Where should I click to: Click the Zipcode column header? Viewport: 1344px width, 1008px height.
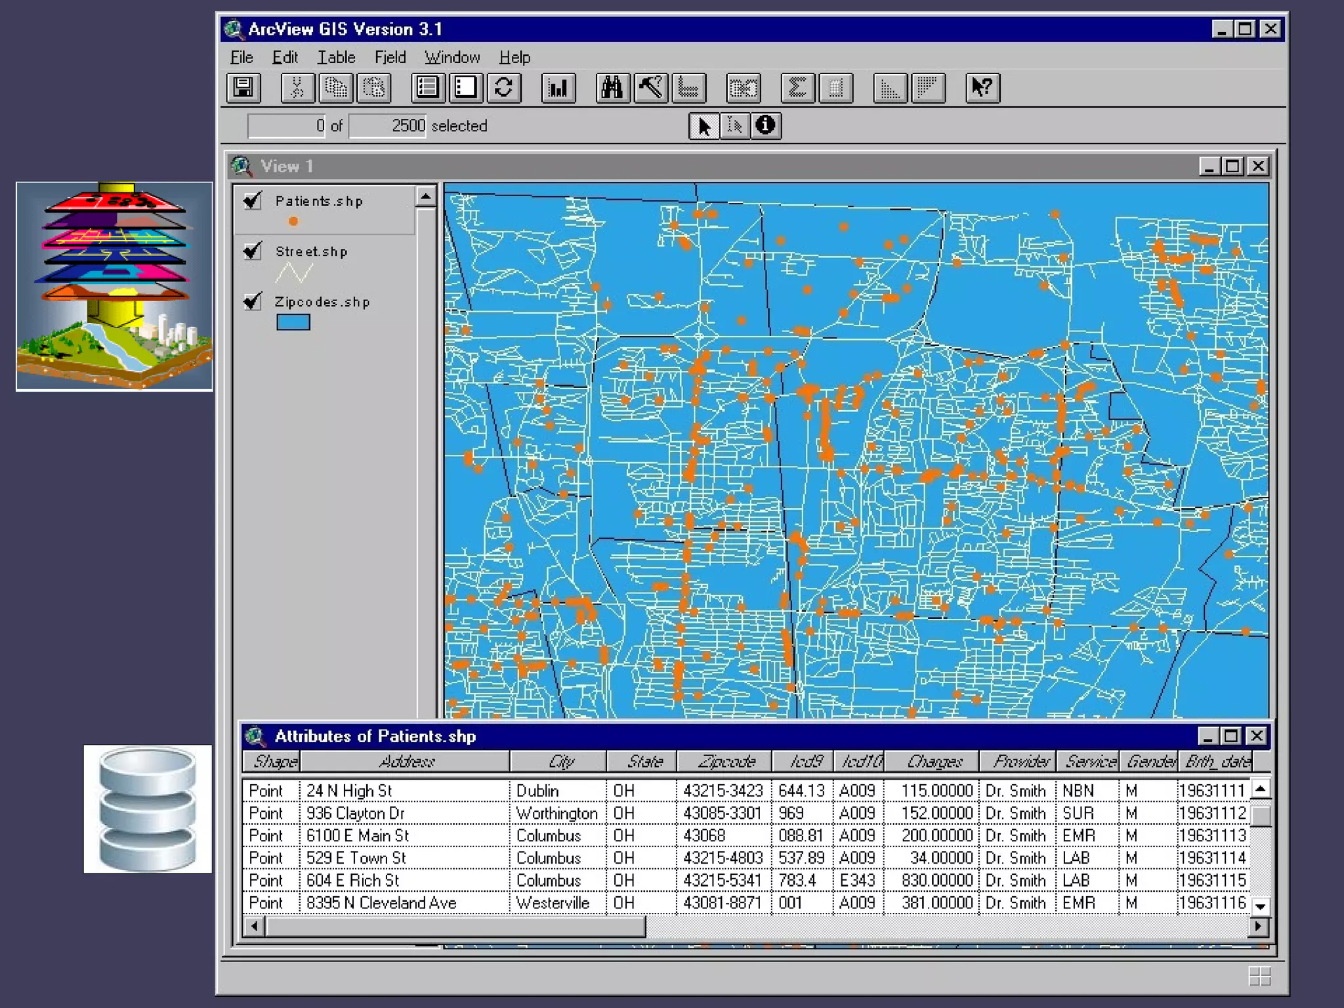pyautogui.click(x=724, y=761)
